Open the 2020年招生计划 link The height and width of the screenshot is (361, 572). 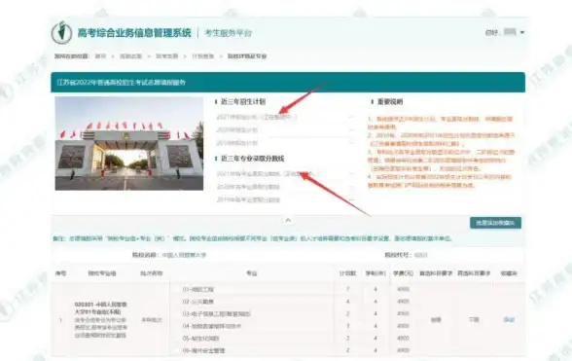(237, 130)
